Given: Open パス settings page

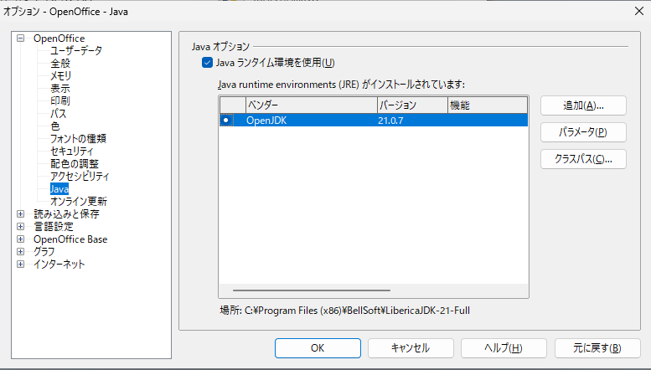Looking at the screenshot, I should tap(58, 114).
